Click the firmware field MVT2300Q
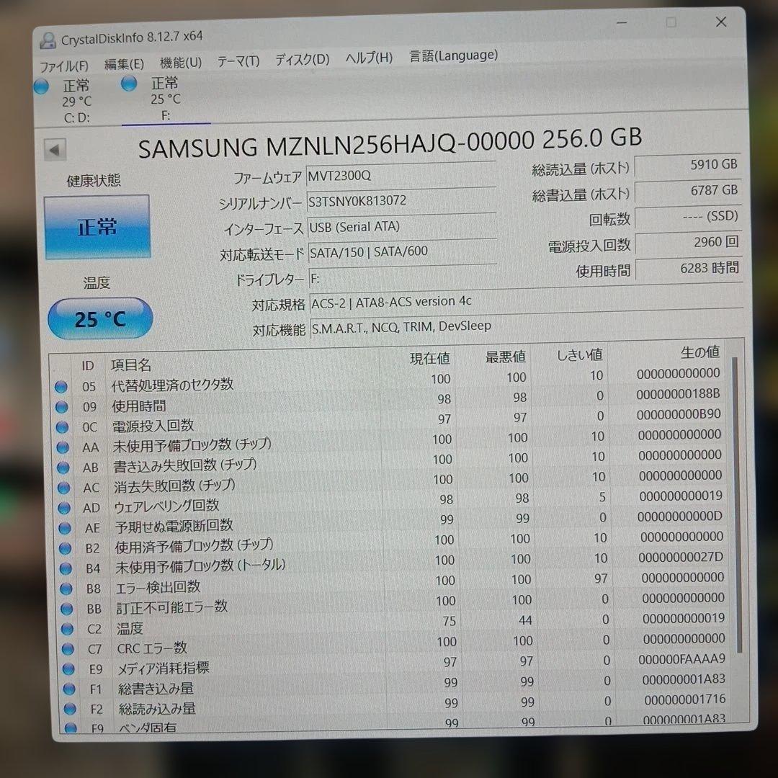Viewport: 778px width, 778px height. [401, 174]
